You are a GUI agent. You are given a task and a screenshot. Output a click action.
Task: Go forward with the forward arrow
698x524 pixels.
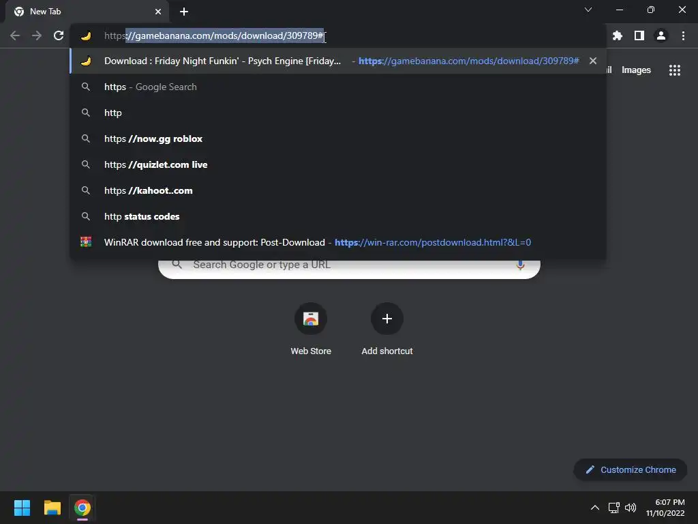(37, 35)
